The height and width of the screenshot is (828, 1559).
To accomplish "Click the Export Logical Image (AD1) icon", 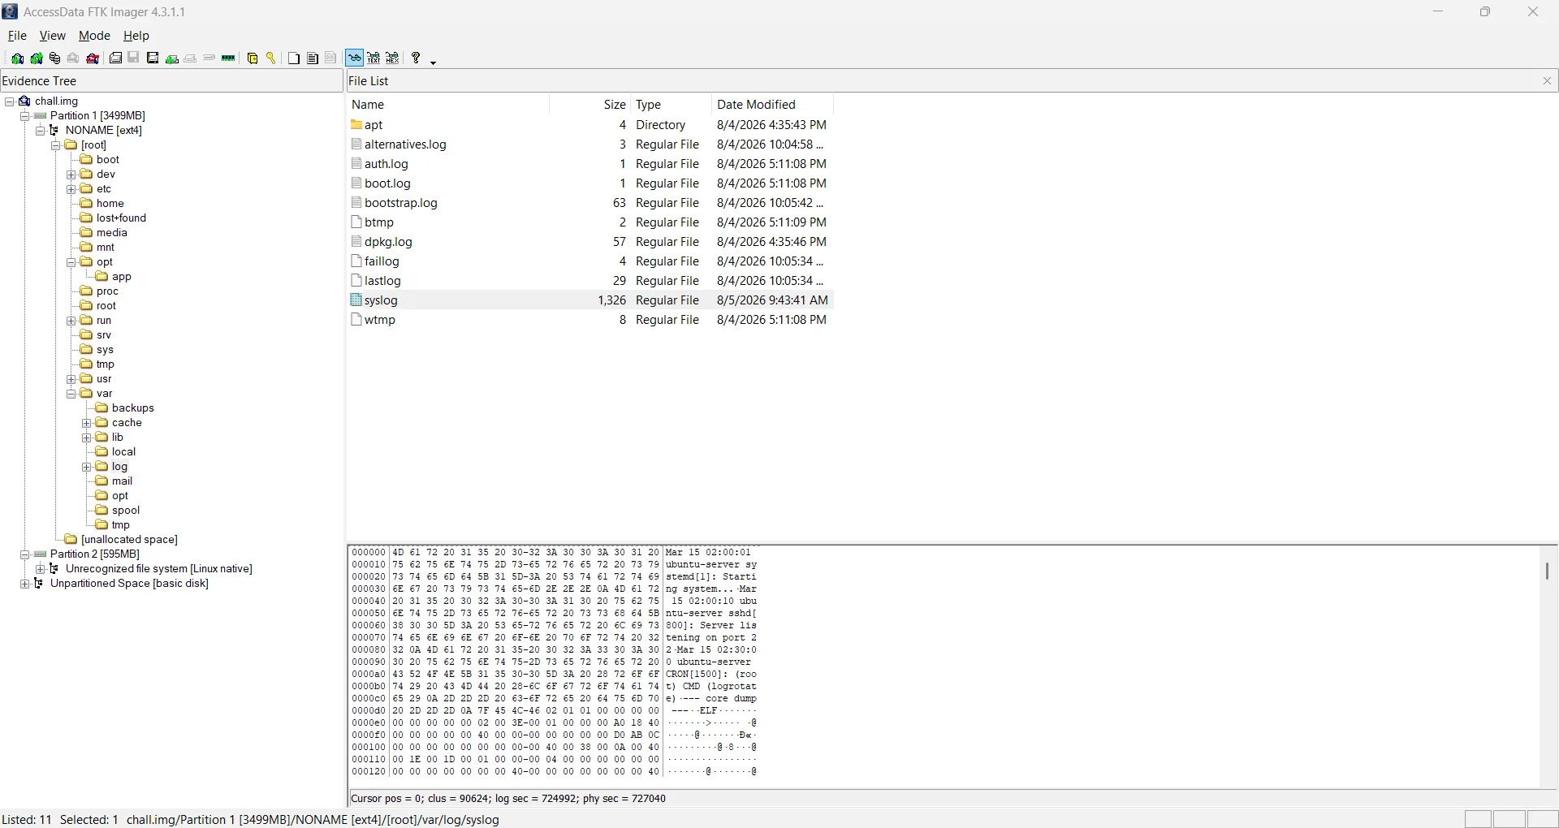I will coord(153,58).
